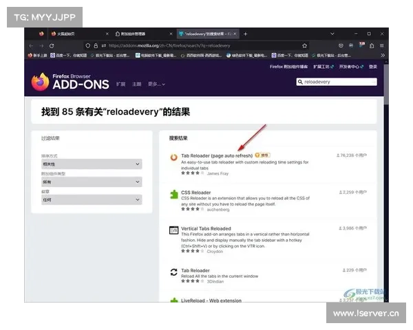Open the CSS Reloader result
413x330 pixels.
(196, 192)
